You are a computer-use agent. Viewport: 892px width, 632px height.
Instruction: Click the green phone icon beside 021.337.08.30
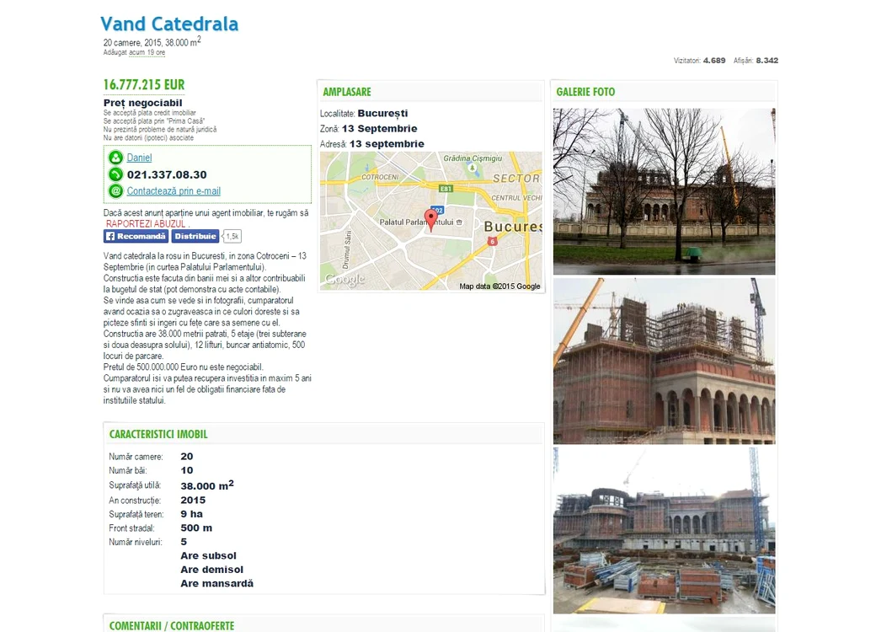coord(115,174)
